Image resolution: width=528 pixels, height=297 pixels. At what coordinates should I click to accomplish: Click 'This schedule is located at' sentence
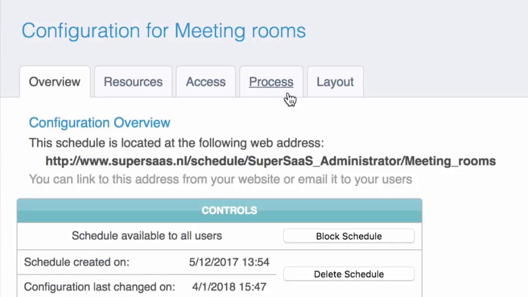click(x=176, y=143)
